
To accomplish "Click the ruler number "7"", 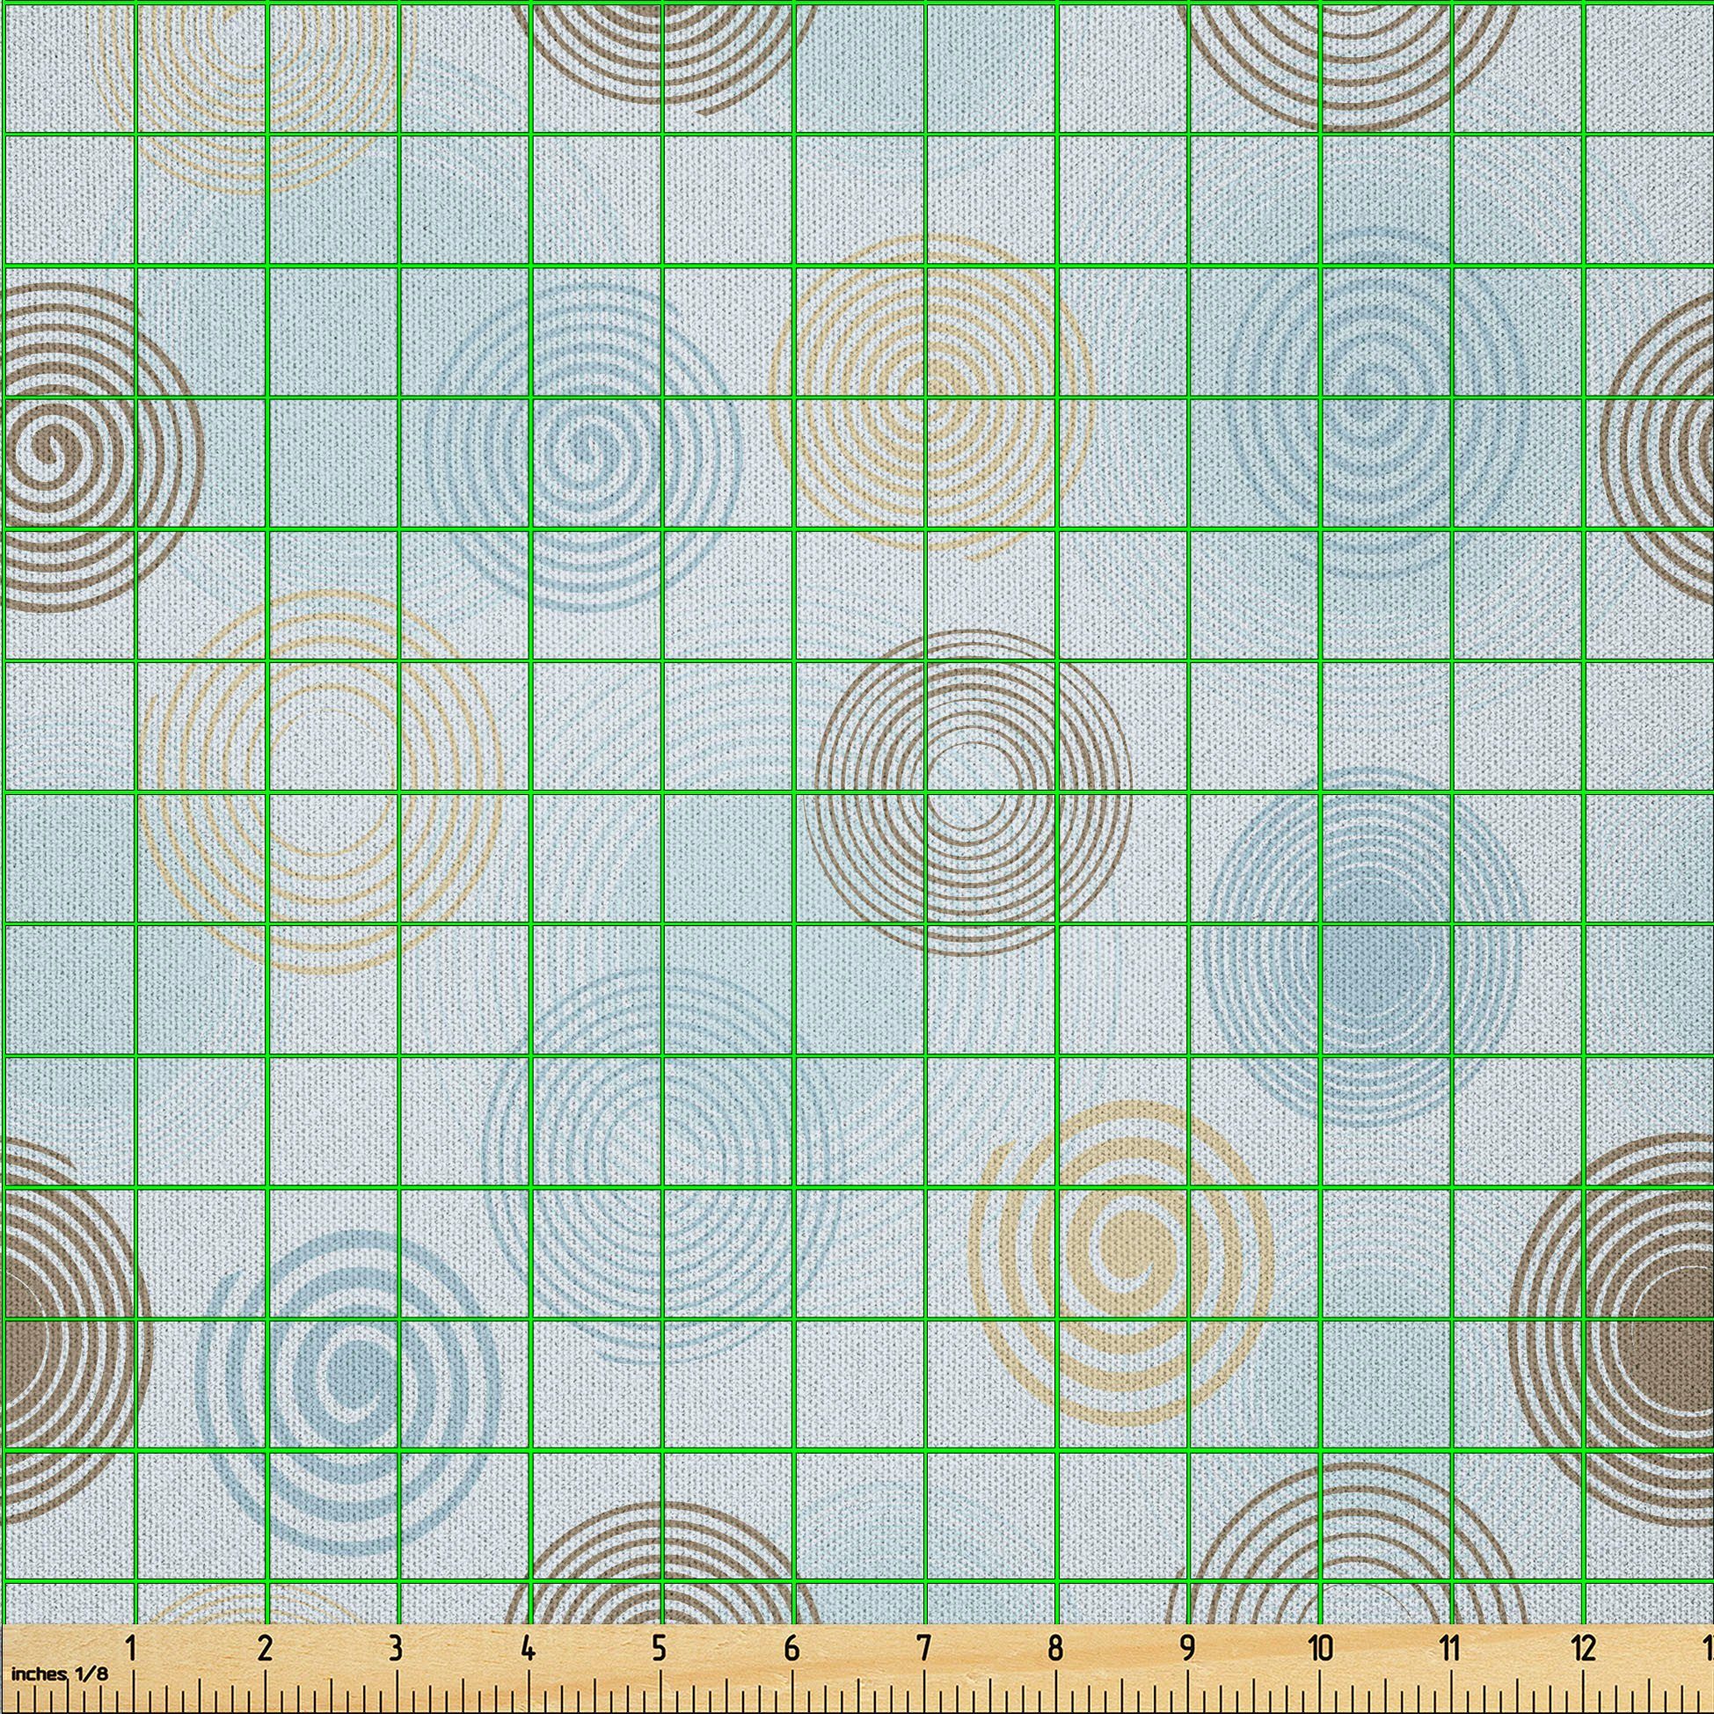I will point(923,1648).
